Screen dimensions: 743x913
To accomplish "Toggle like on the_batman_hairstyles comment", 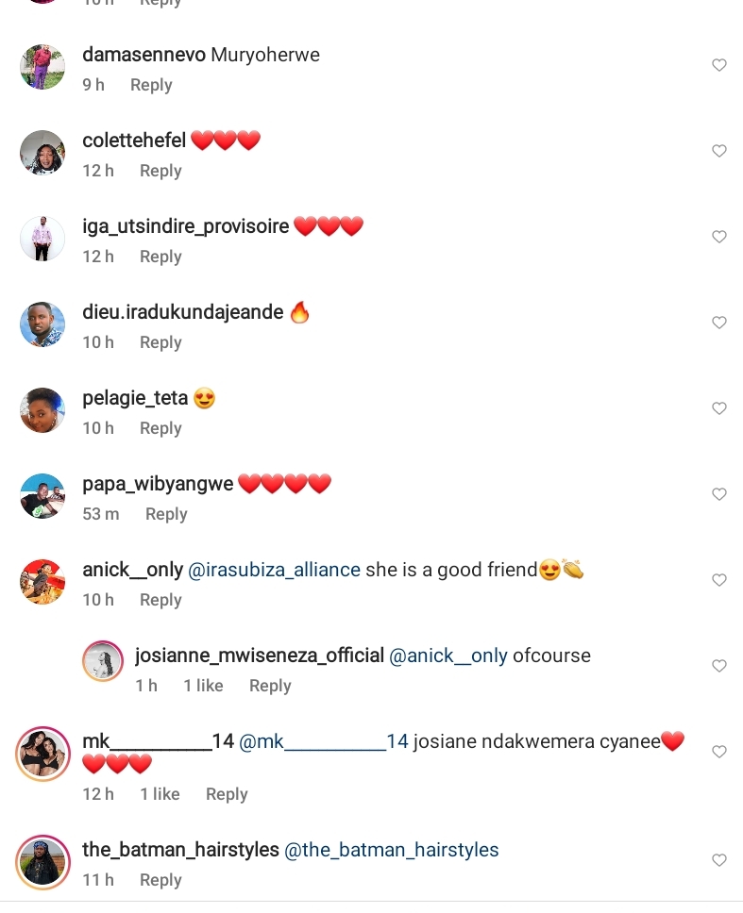I will point(719,860).
